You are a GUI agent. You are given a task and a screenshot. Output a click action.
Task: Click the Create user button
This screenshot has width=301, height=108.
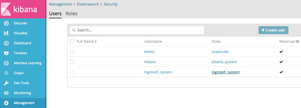pyautogui.click(x=273, y=30)
